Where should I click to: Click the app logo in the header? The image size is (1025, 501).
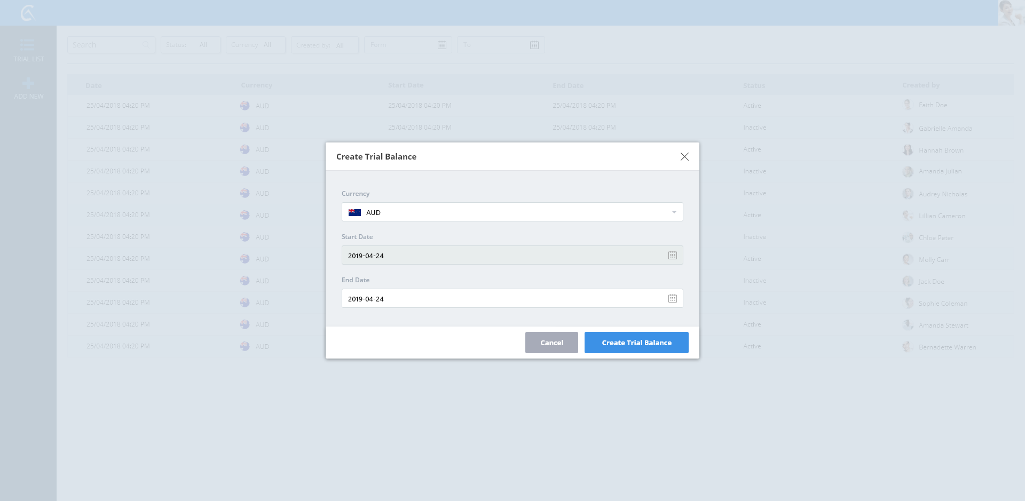(28, 13)
